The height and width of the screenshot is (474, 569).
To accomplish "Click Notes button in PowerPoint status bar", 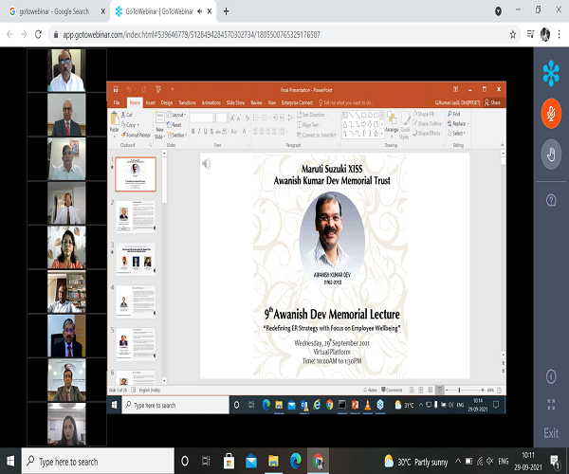I will (x=370, y=391).
